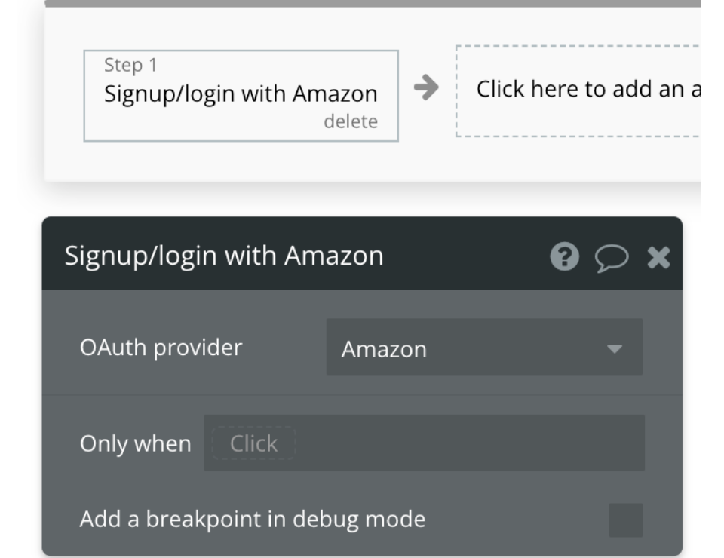Open the comment speech bubble icon
This screenshot has width=724, height=558.
[x=612, y=258]
